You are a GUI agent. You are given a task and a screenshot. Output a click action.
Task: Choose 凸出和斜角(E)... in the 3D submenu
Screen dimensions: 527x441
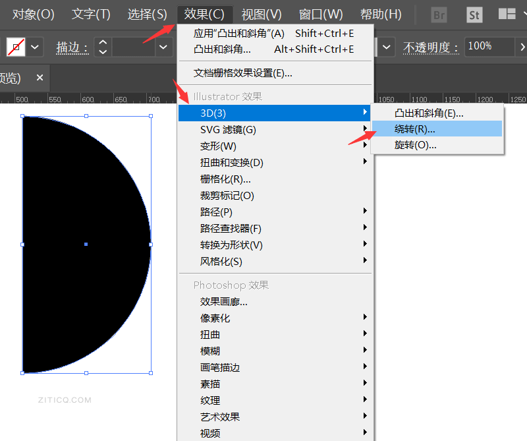pos(429,113)
